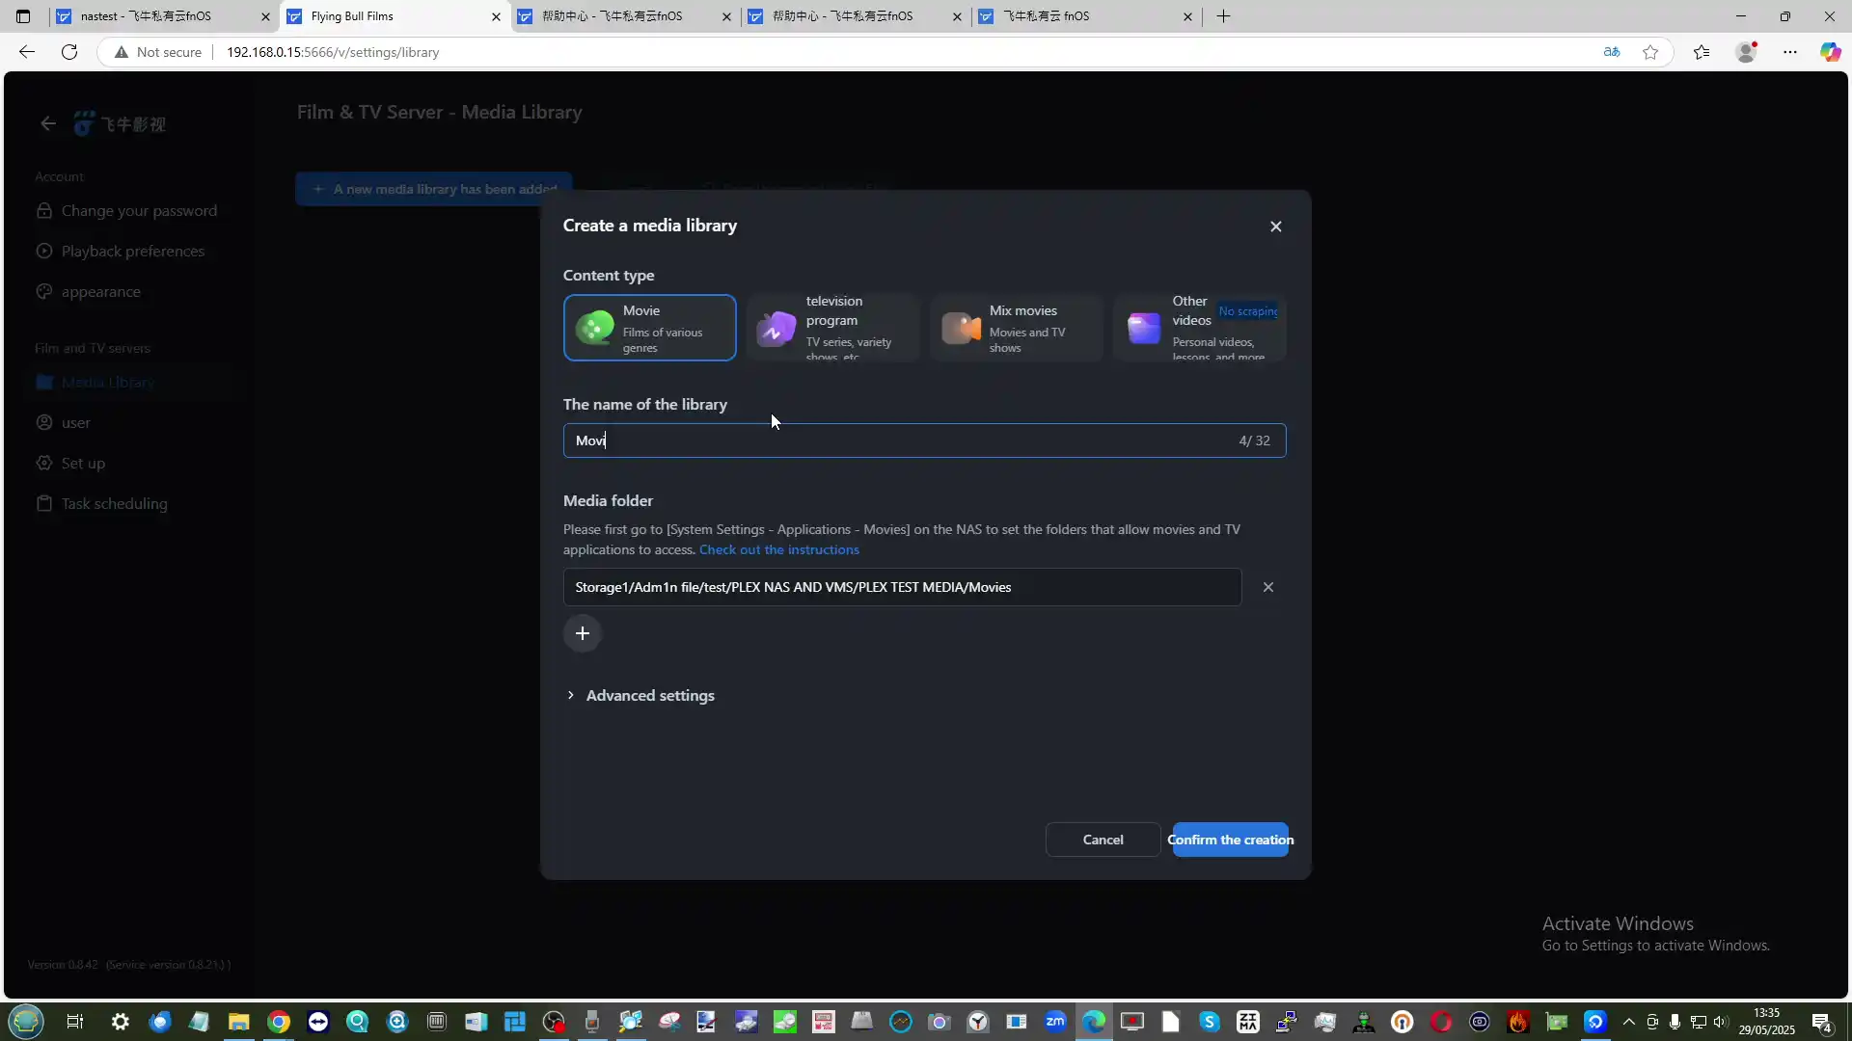
Task: Open the Check out the instructions link
Action: point(778,549)
